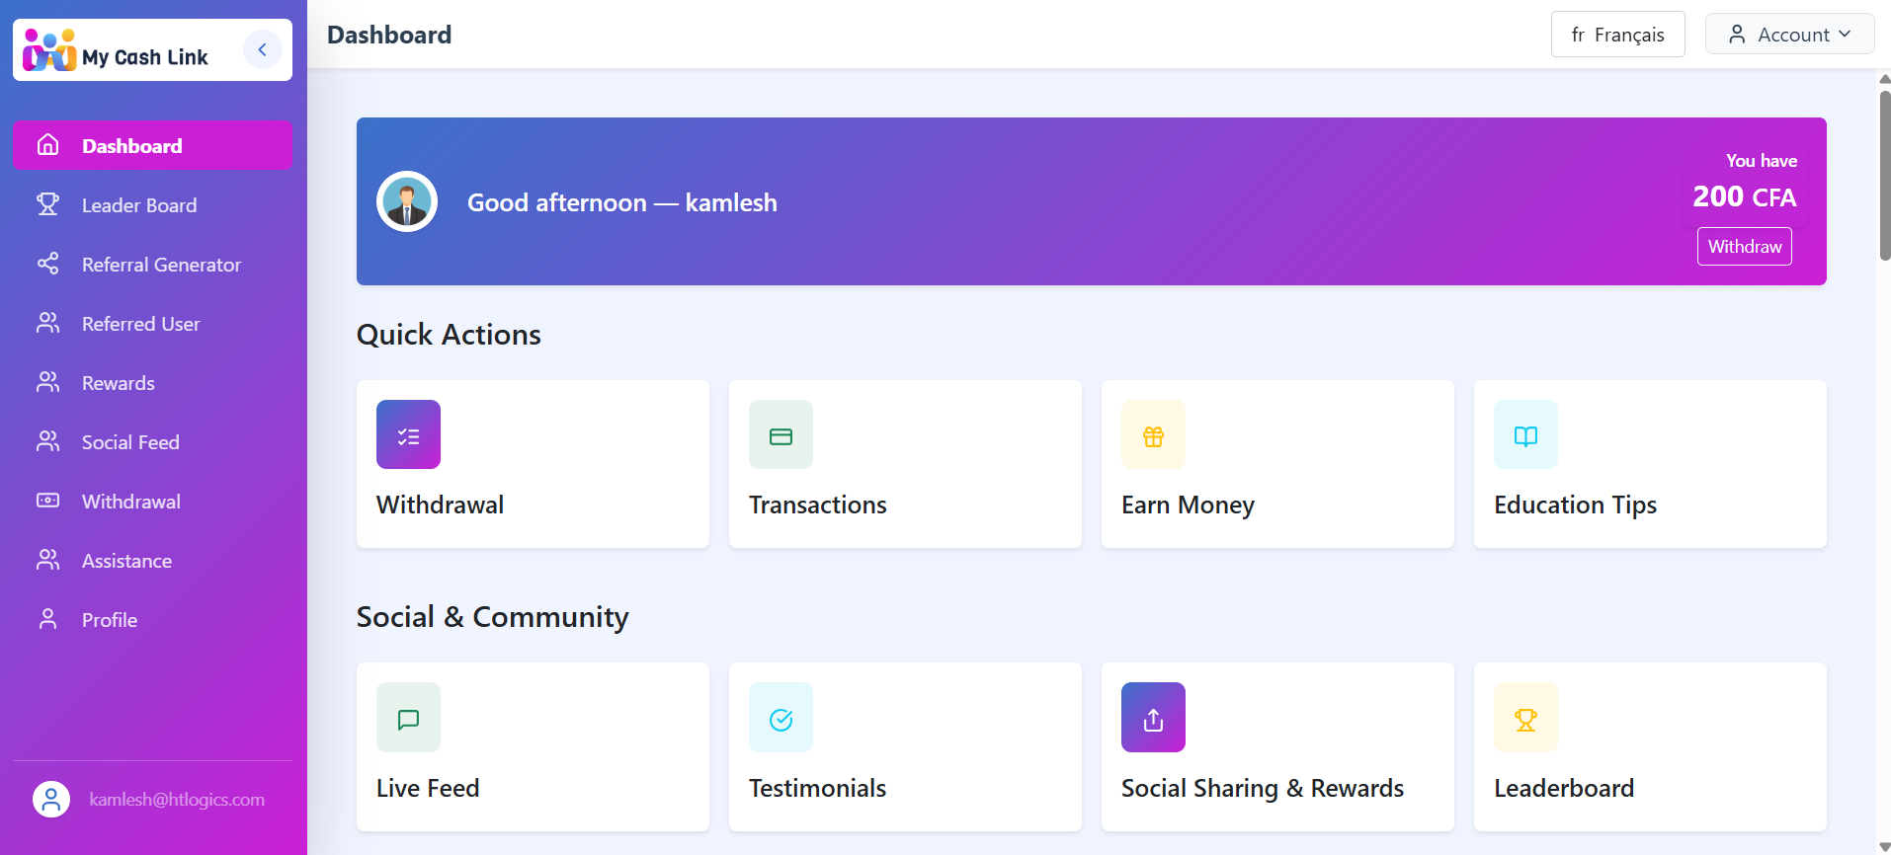
Task: Click the Transactions card icon
Action: pyautogui.click(x=781, y=434)
